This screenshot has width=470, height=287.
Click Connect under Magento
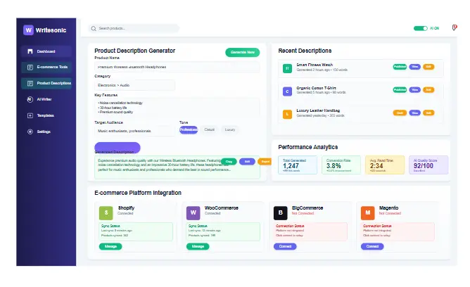click(x=372, y=247)
